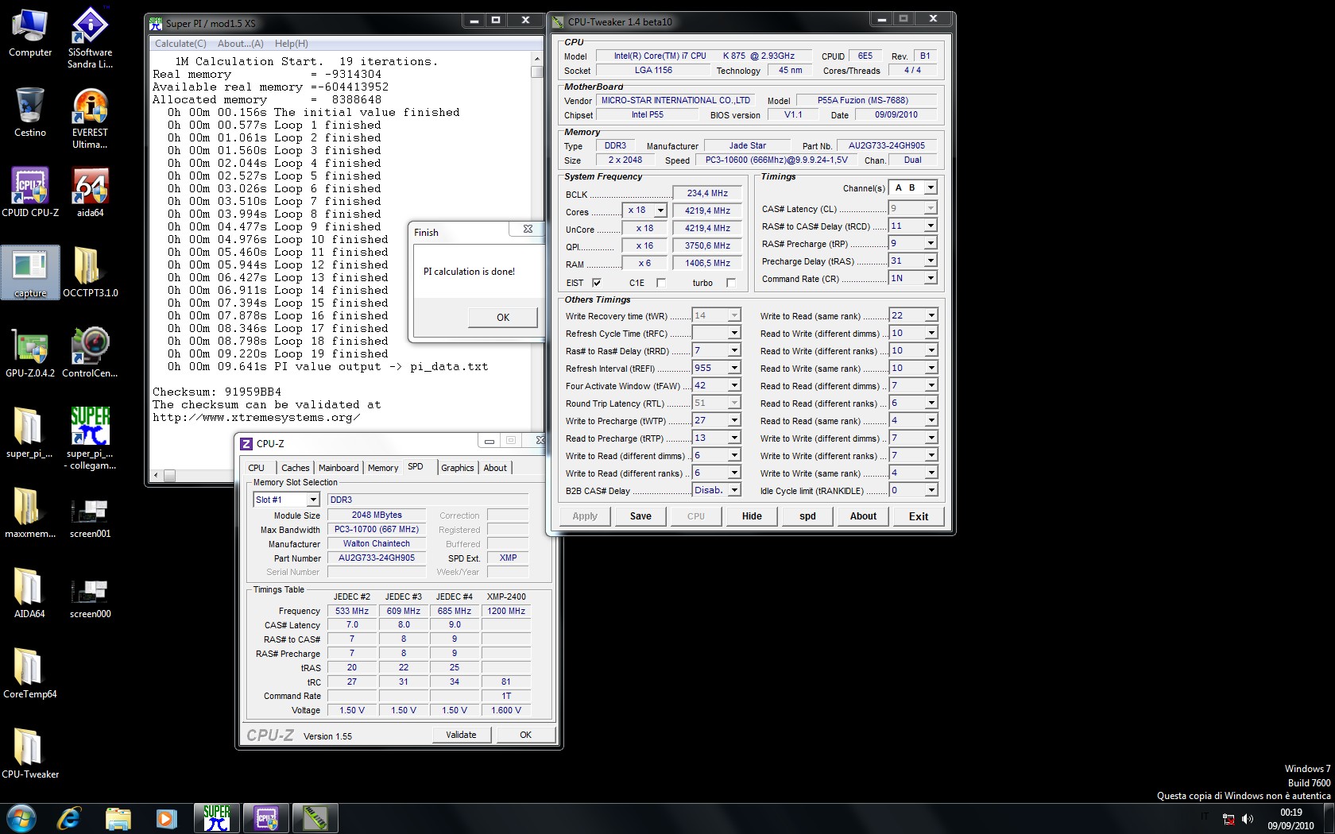
Task: Expand Four Activate Window (tFAW) dropdown
Action: 734,386
